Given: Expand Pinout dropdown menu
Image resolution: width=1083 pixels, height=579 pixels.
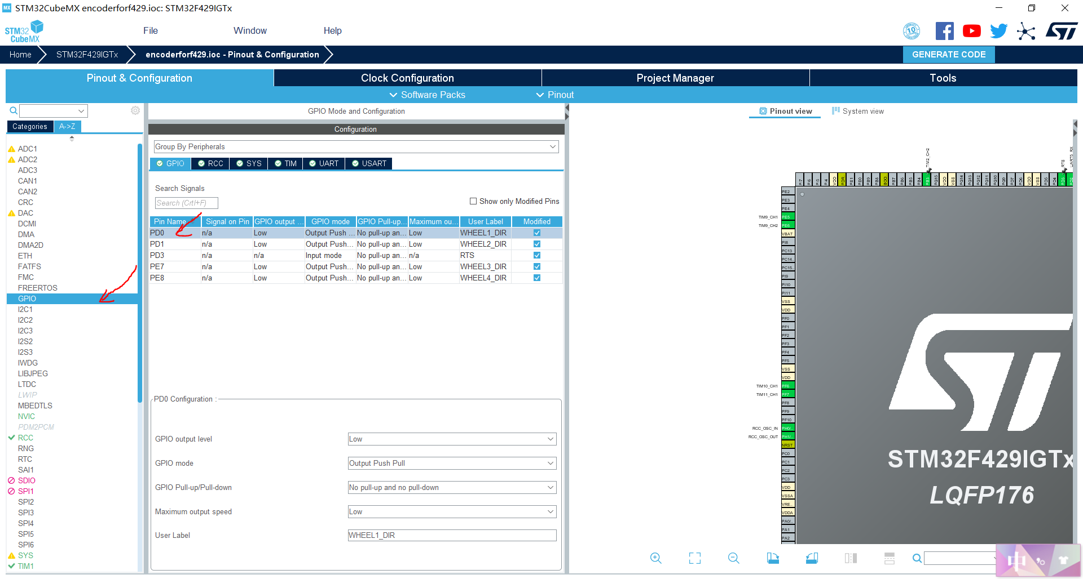Looking at the screenshot, I should pos(555,95).
